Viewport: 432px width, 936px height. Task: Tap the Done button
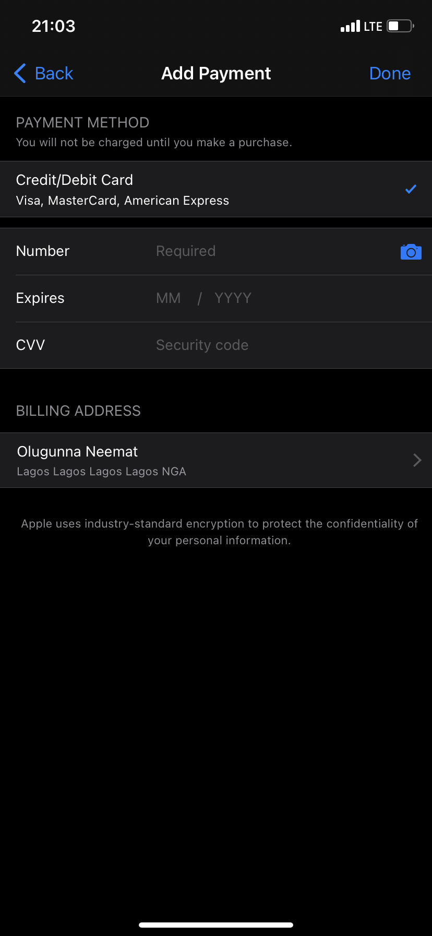390,73
